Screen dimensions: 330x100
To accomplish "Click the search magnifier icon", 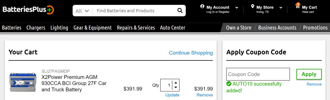I will pyautogui.click(x=180, y=11).
